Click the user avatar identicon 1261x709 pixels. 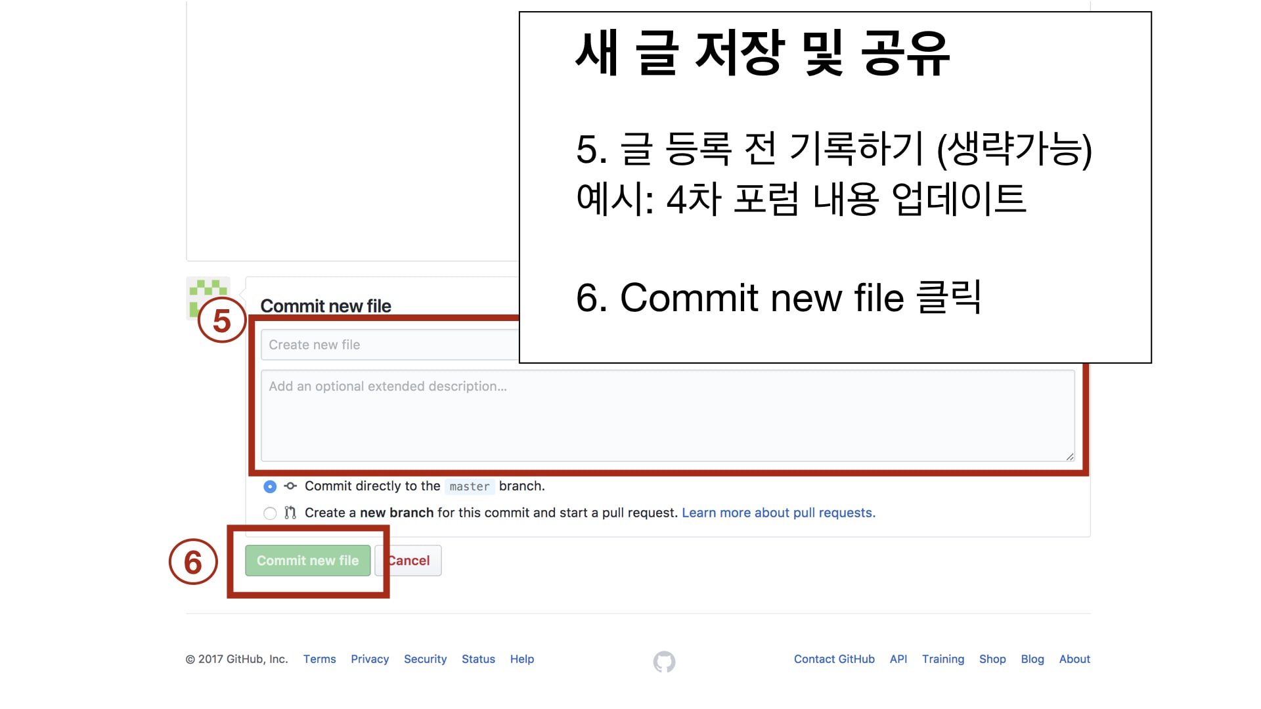208,298
